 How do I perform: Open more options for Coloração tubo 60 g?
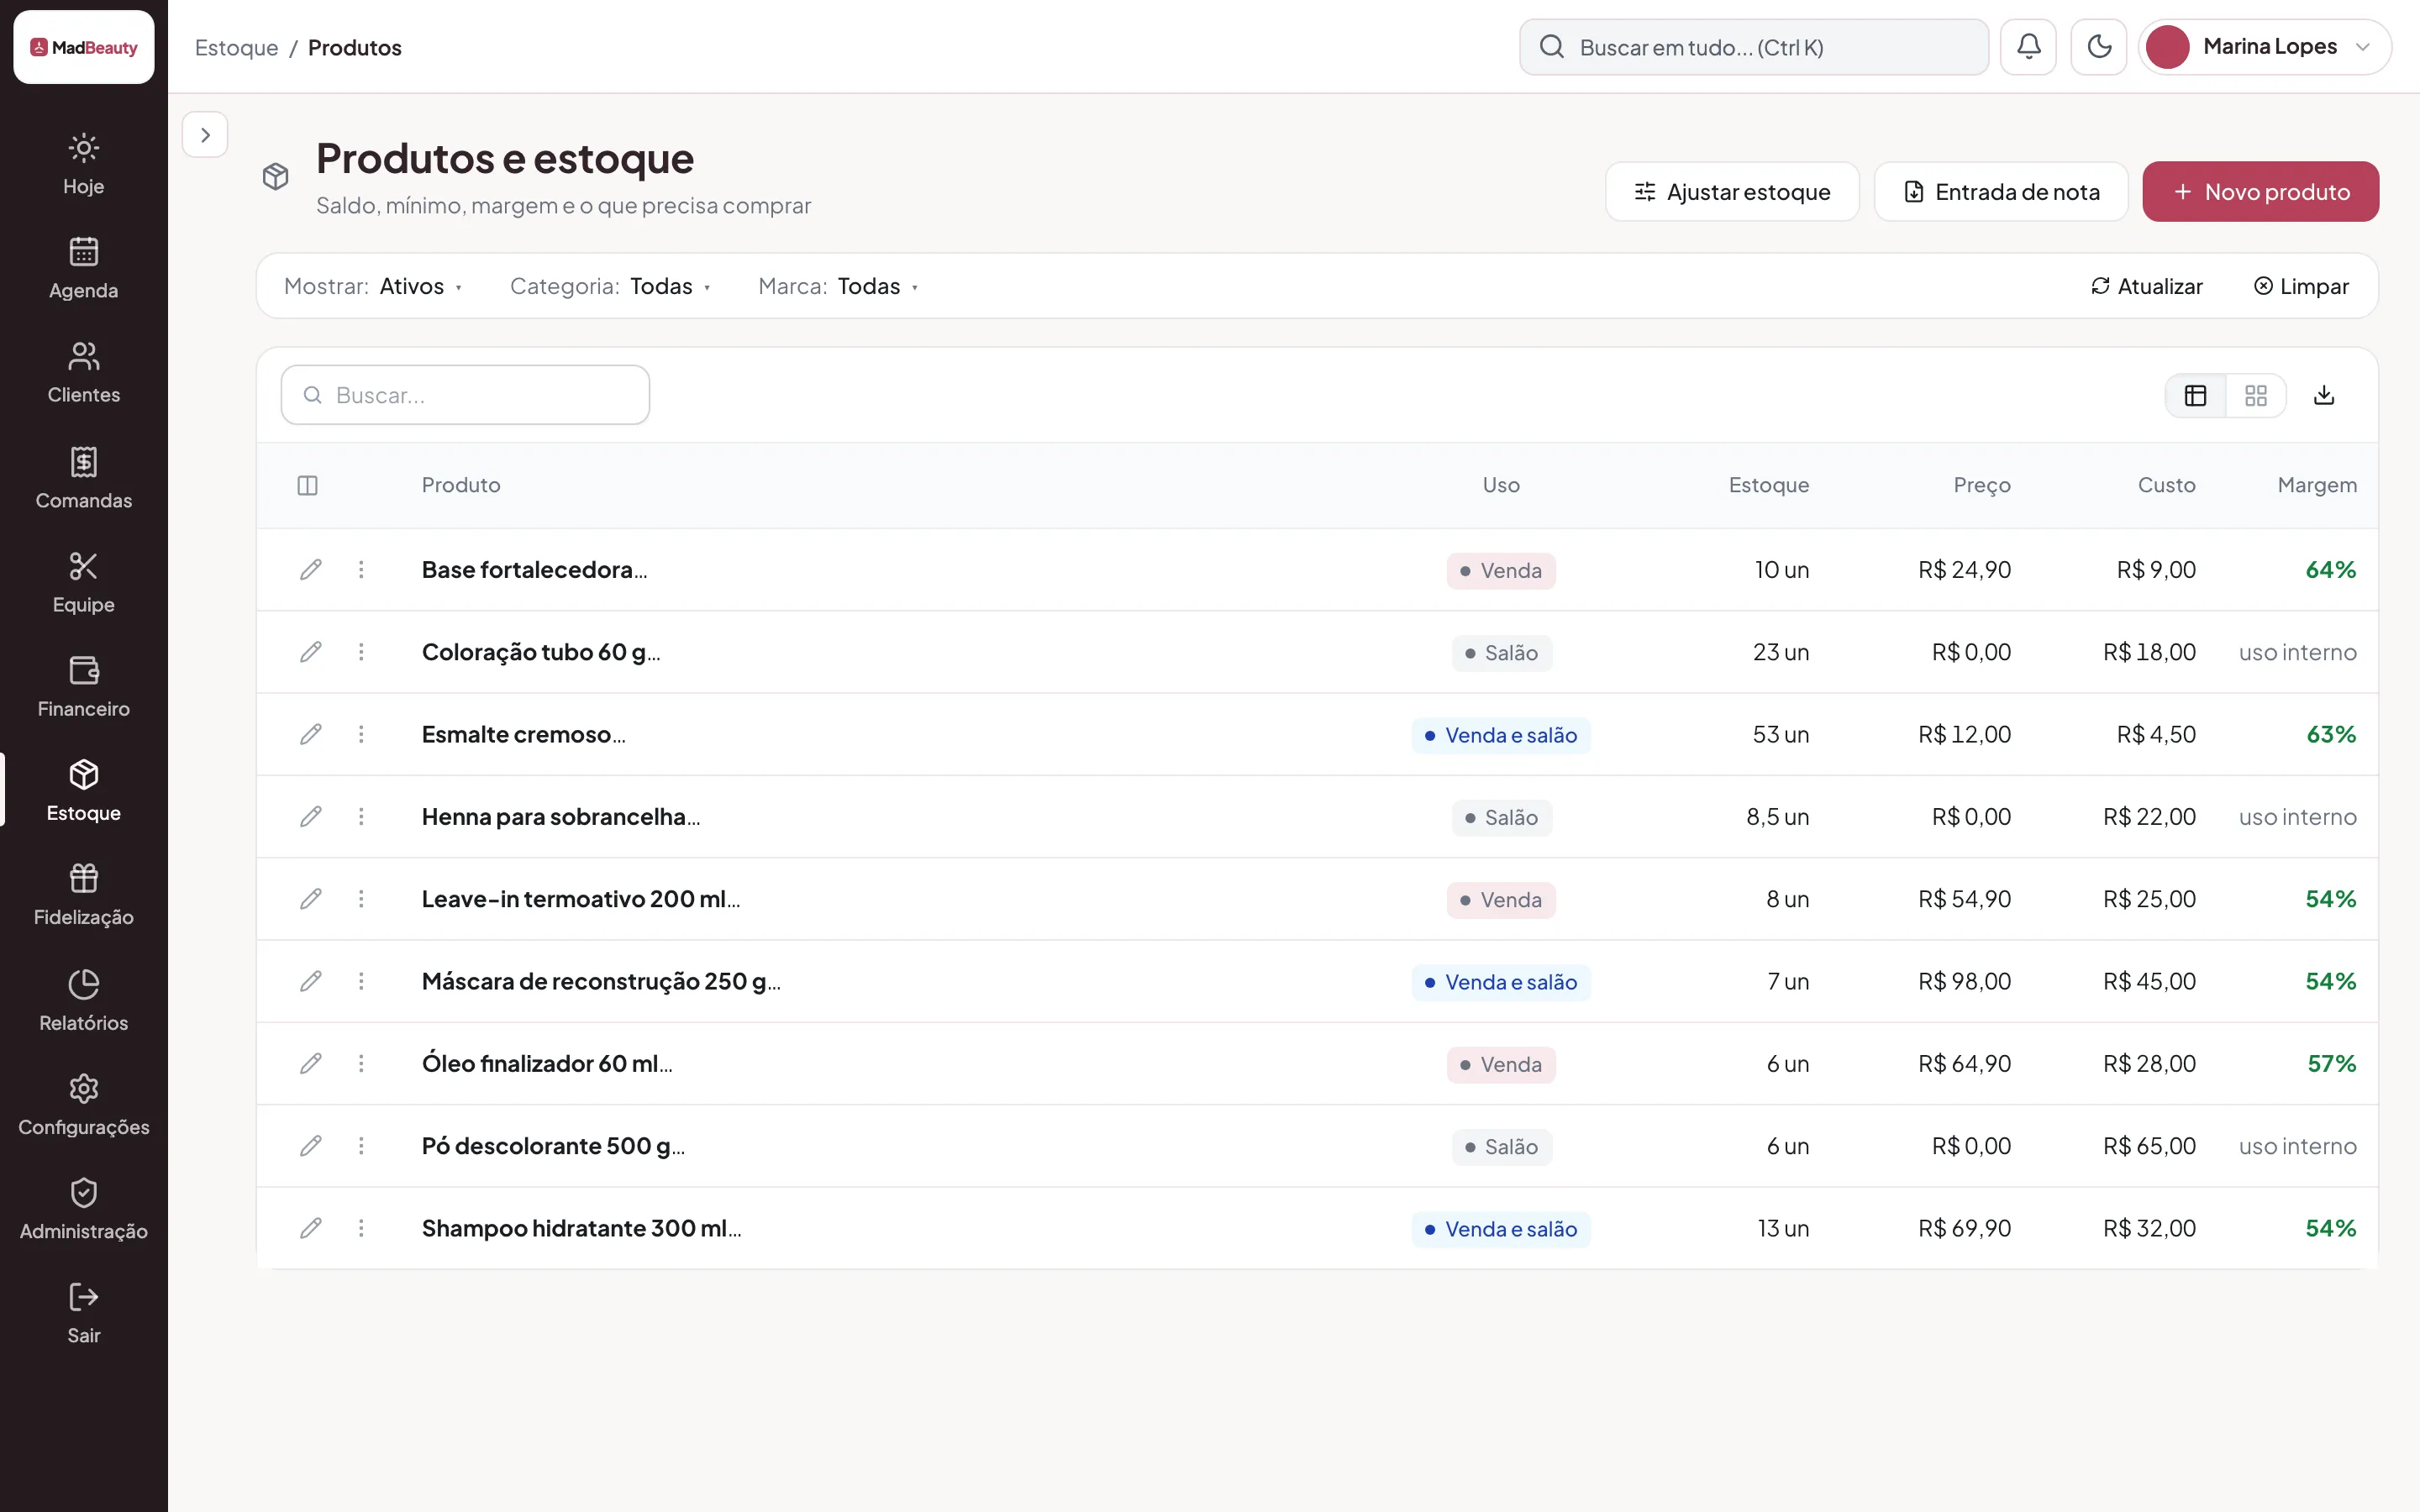(361, 652)
